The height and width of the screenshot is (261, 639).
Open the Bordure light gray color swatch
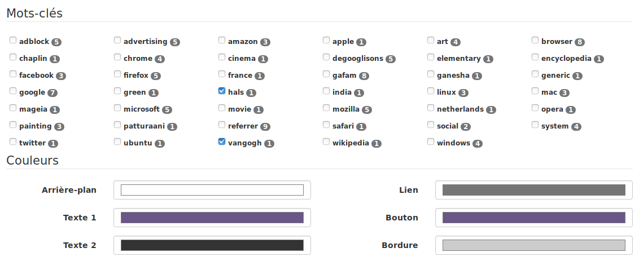(x=534, y=245)
